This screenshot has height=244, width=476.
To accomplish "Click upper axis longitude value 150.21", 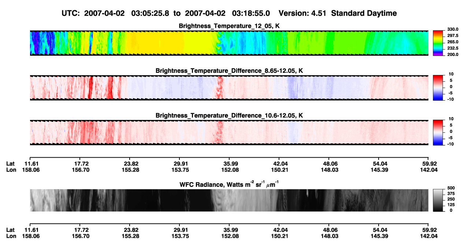I will (279, 170).
